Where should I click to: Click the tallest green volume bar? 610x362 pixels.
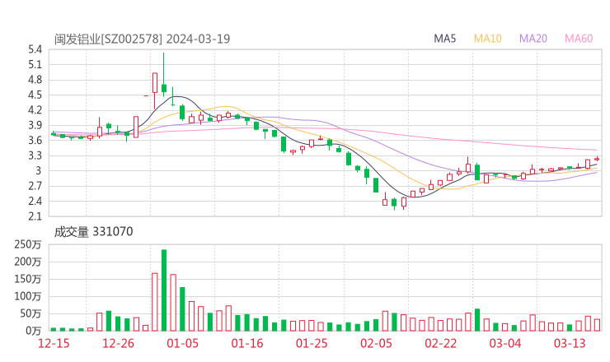click(164, 290)
